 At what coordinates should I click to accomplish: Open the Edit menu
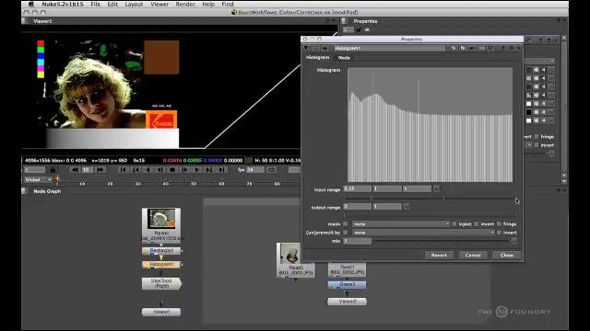(x=112, y=4)
